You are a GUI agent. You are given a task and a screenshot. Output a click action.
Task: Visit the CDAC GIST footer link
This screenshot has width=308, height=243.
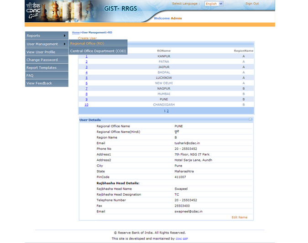[x=182, y=239]
